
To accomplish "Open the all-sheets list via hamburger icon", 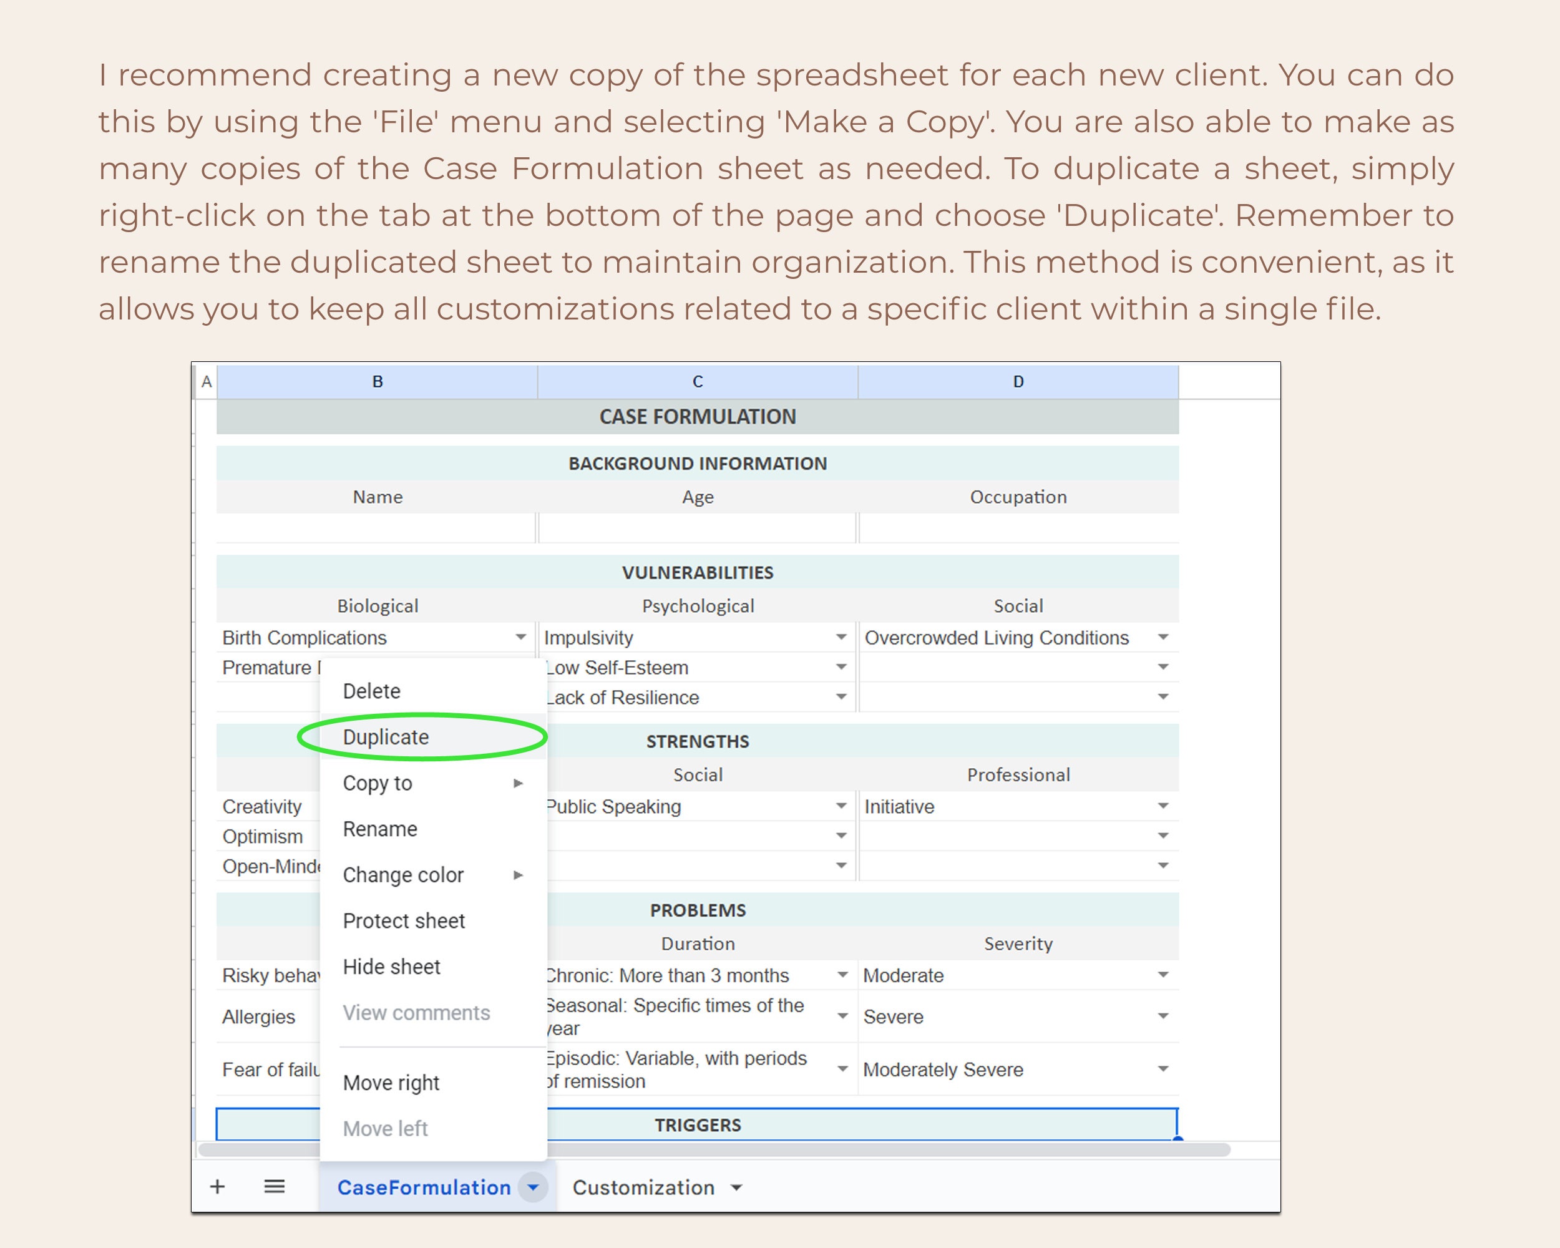I will 273,1187.
